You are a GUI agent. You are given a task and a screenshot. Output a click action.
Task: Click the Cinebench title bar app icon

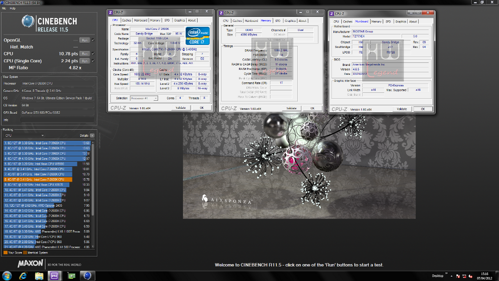[x=2, y=2]
